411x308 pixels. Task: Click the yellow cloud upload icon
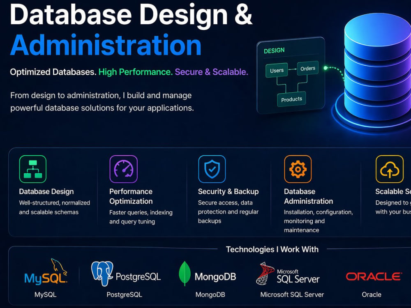click(x=390, y=169)
